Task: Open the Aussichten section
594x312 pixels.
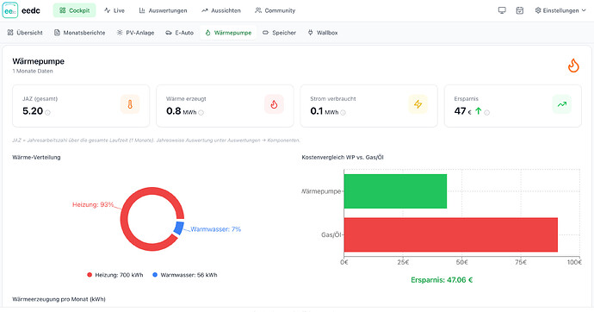Action: coord(221,10)
